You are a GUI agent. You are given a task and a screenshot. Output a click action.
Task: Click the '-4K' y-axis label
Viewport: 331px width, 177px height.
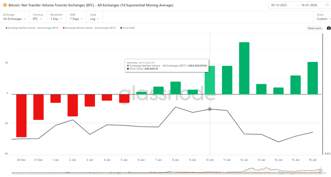tap(6, 154)
